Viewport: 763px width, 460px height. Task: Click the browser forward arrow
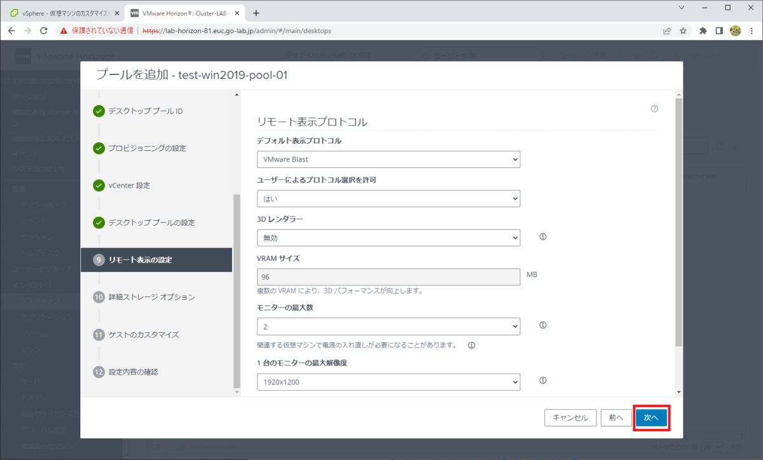(x=28, y=31)
